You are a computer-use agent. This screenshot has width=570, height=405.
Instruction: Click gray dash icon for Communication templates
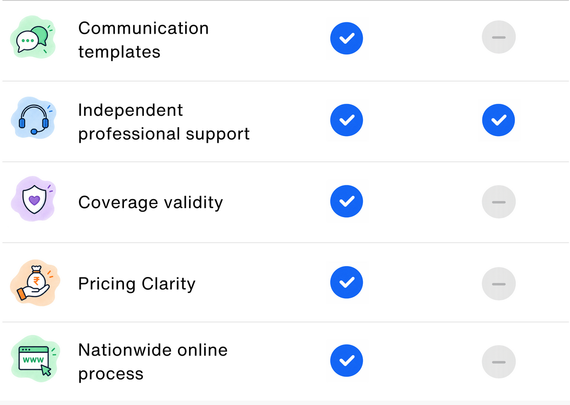point(498,37)
